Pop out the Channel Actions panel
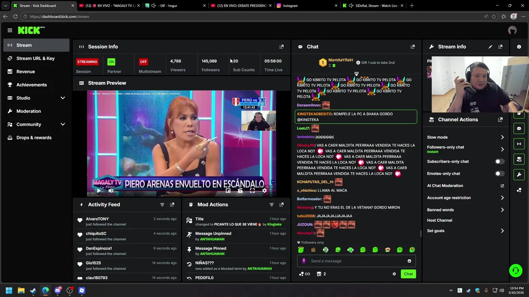This screenshot has width=529, height=297. coord(500,120)
